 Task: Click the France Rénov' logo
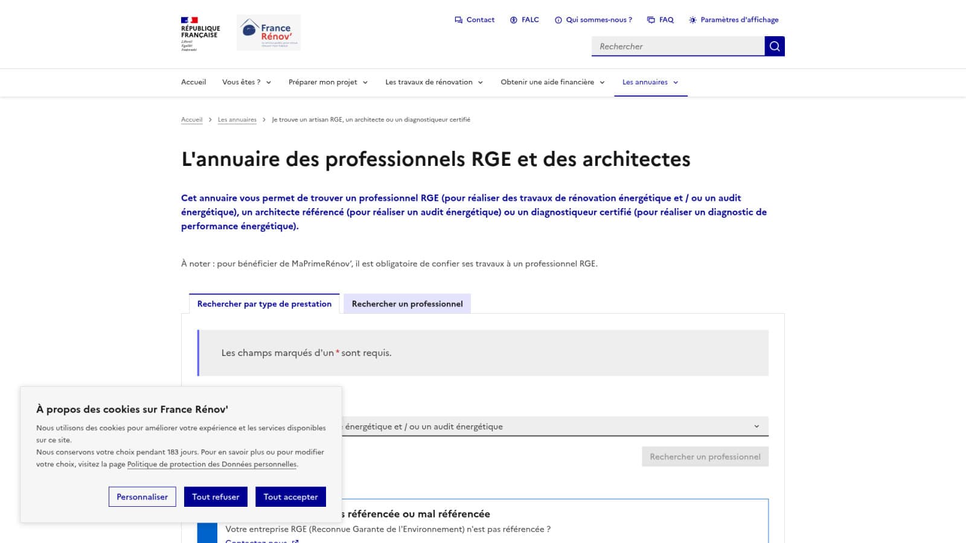(269, 33)
